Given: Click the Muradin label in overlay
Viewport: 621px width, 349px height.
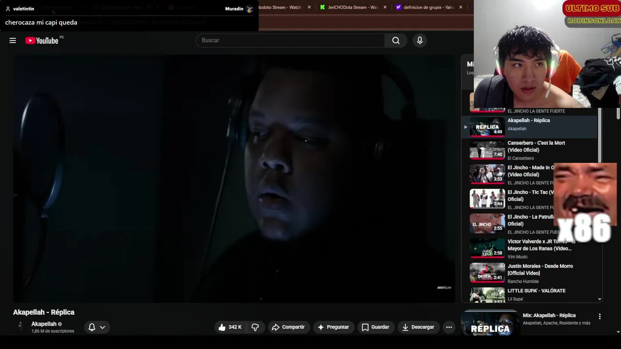Looking at the screenshot, I should 234,9.
